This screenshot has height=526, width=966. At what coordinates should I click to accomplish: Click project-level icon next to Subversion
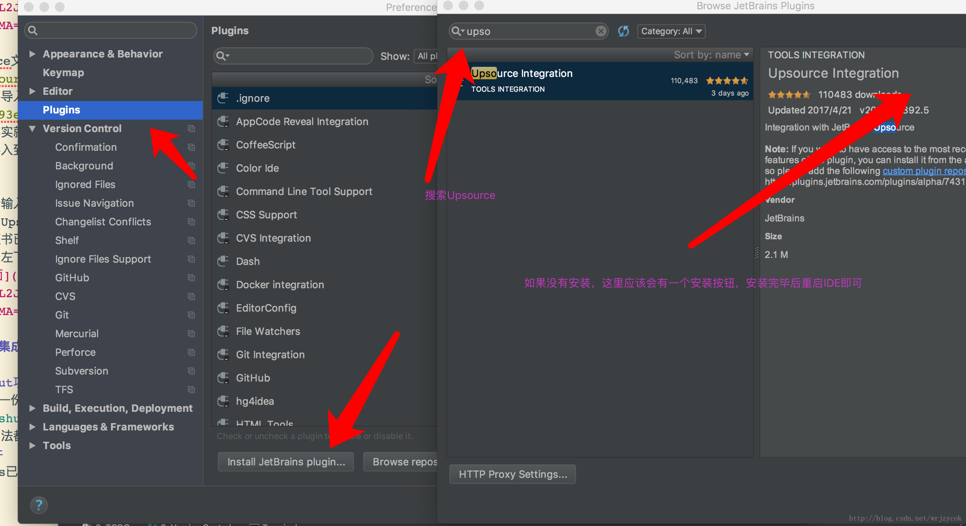[x=191, y=371]
